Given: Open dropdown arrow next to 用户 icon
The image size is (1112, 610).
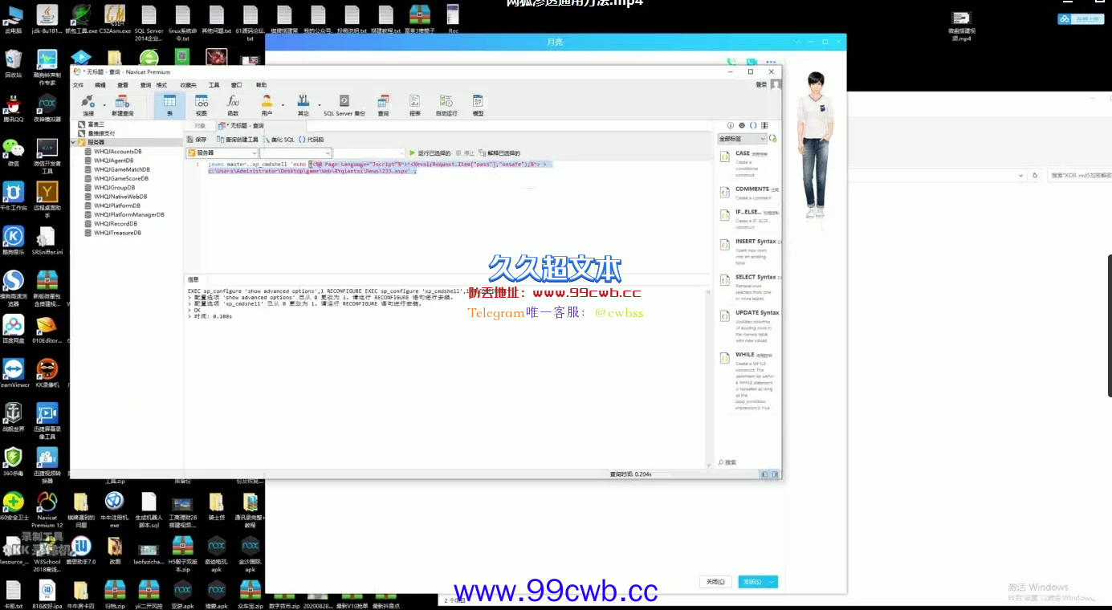Looking at the screenshot, I should (283, 104).
